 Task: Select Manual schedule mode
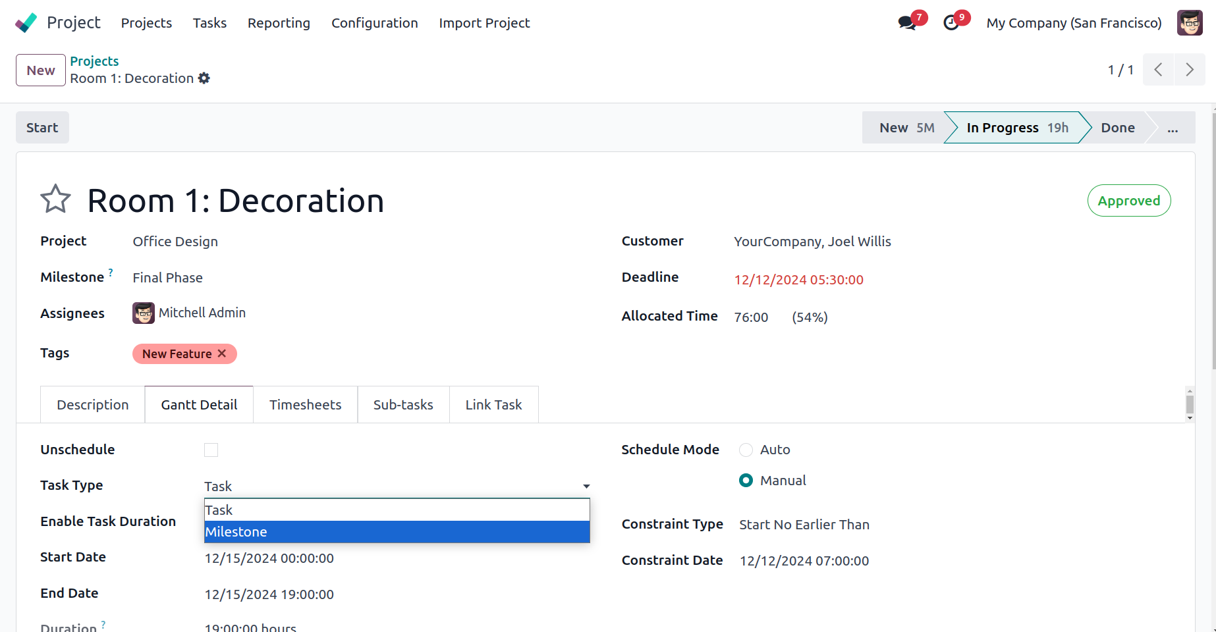pyautogui.click(x=746, y=481)
